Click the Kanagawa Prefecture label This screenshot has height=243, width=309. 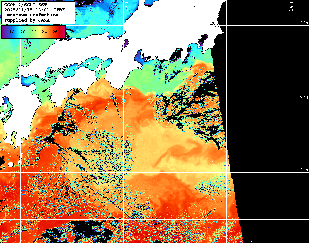coord(31,15)
